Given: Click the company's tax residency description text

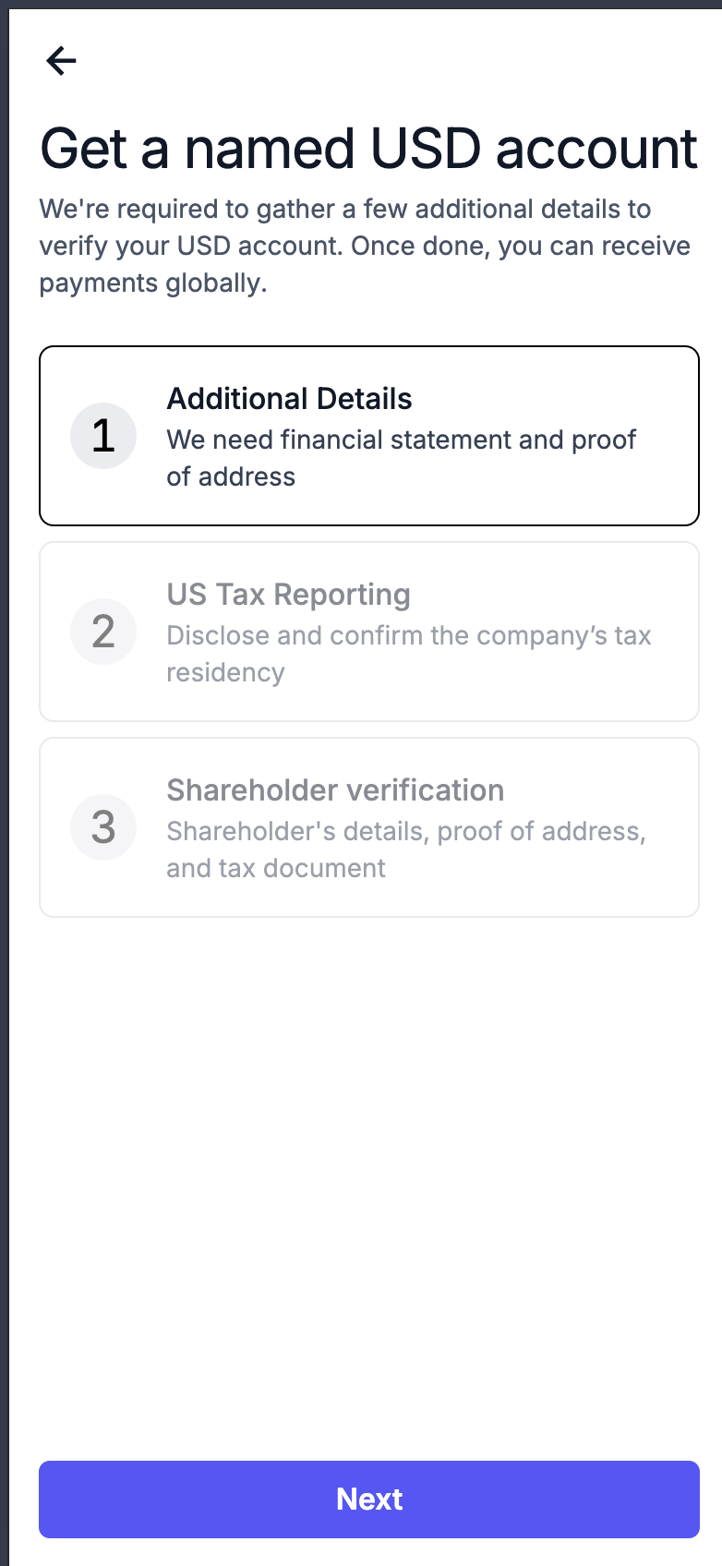Looking at the screenshot, I should tap(409, 654).
